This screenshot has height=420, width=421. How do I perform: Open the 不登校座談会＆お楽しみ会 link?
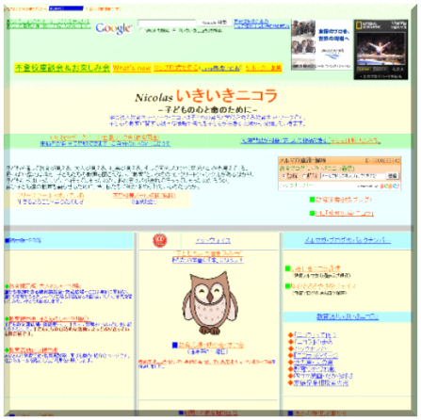[62, 68]
